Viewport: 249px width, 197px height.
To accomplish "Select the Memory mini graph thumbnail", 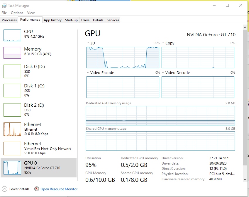I will (x=12, y=53).
